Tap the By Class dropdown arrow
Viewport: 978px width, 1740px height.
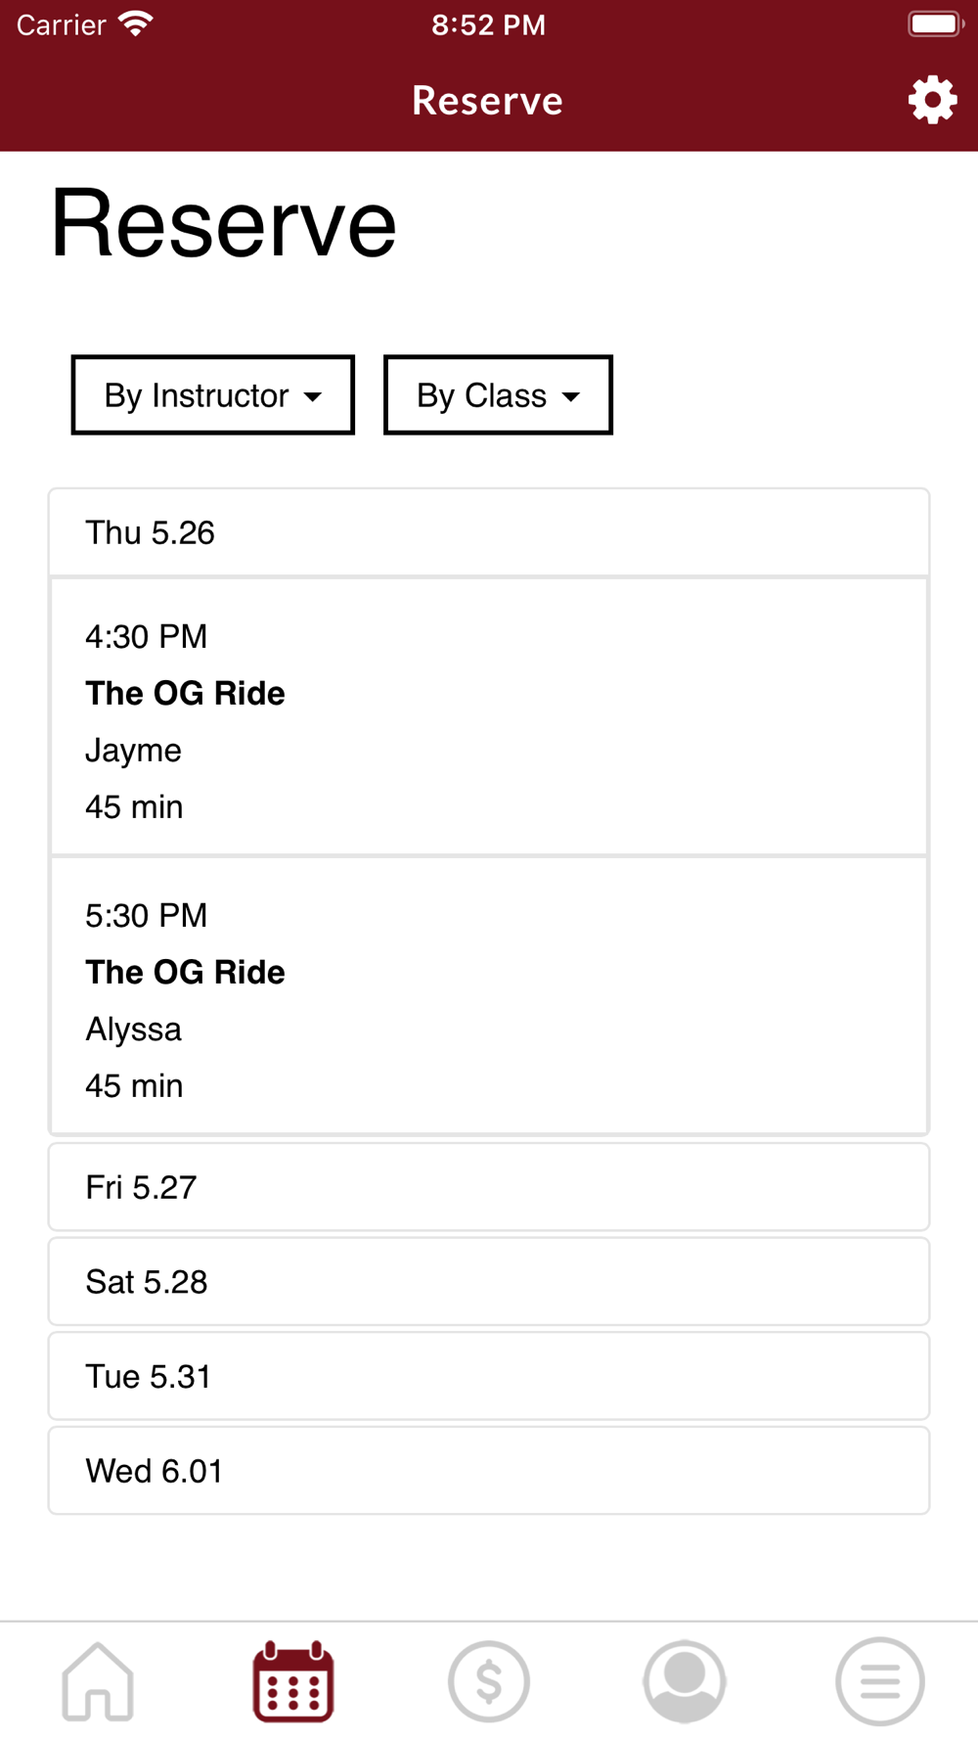click(571, 397)
